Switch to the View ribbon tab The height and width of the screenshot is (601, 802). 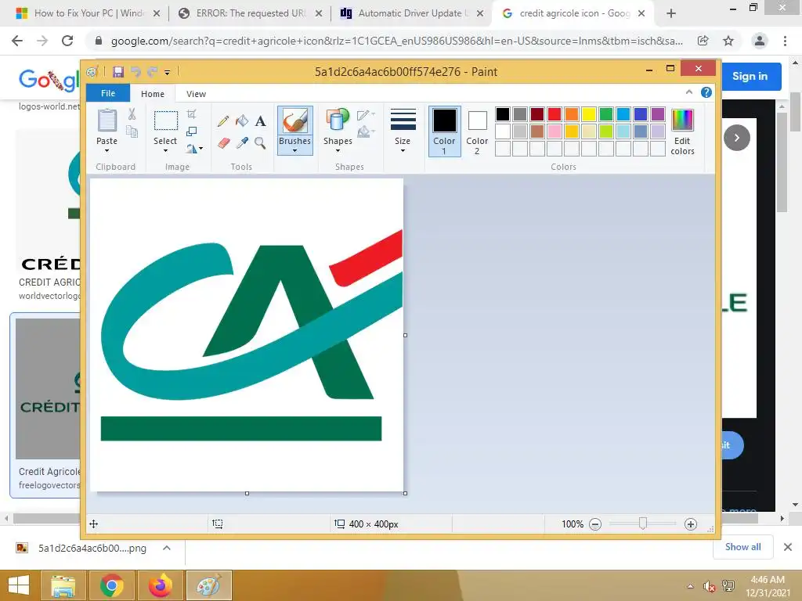click(196, 94)
